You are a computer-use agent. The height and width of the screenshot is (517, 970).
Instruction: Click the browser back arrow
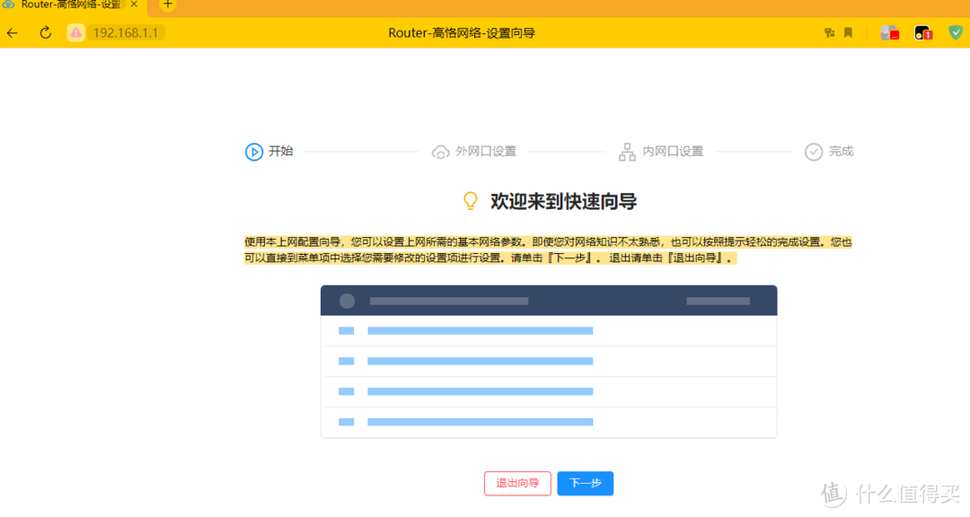point(12,32)
